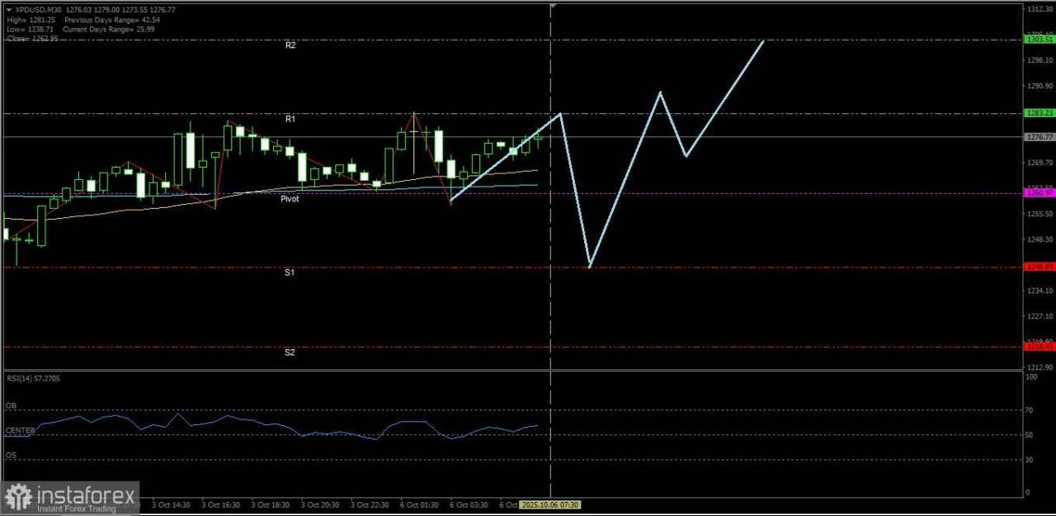Viewport: 1056px width, 516px height.
Task: Click the XPDUSD,M30 symbol triangle icon
Action: click(8, 10)
